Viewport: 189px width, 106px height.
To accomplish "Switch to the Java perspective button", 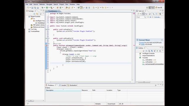I will [x=151, y=8].
